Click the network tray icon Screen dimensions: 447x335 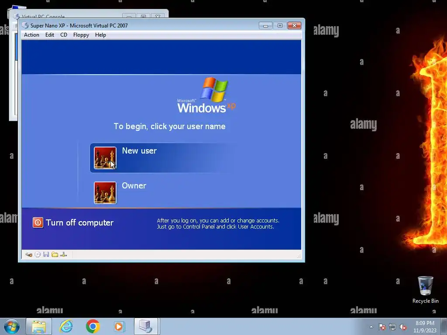(392, 327)
